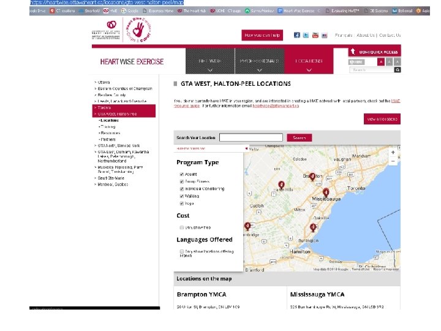Uncheck the Group Fitness checkbox

click(182, 181)
